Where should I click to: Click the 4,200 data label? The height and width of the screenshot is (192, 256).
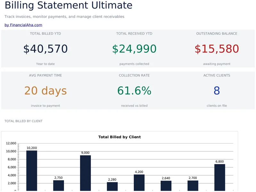click(x=139, y=172)
